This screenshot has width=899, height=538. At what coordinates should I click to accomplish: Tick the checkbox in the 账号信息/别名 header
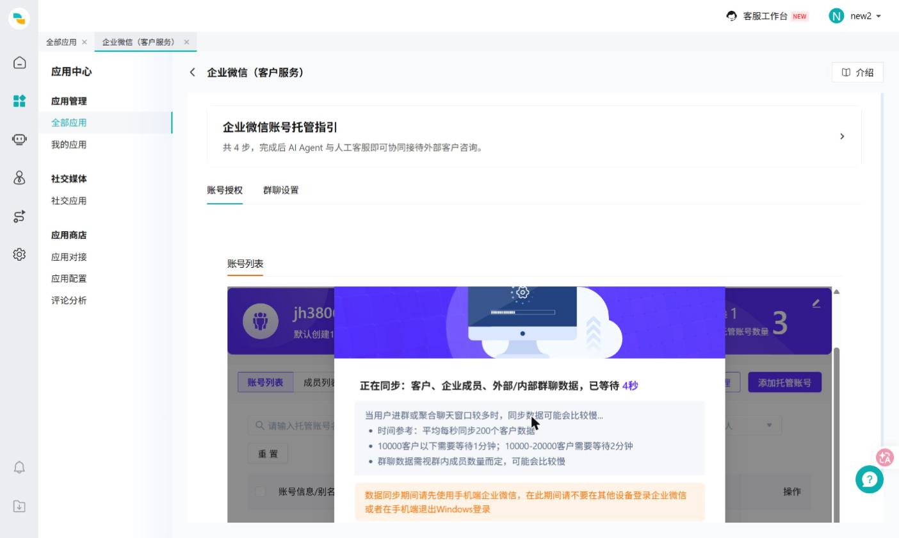tap(260, 492)
